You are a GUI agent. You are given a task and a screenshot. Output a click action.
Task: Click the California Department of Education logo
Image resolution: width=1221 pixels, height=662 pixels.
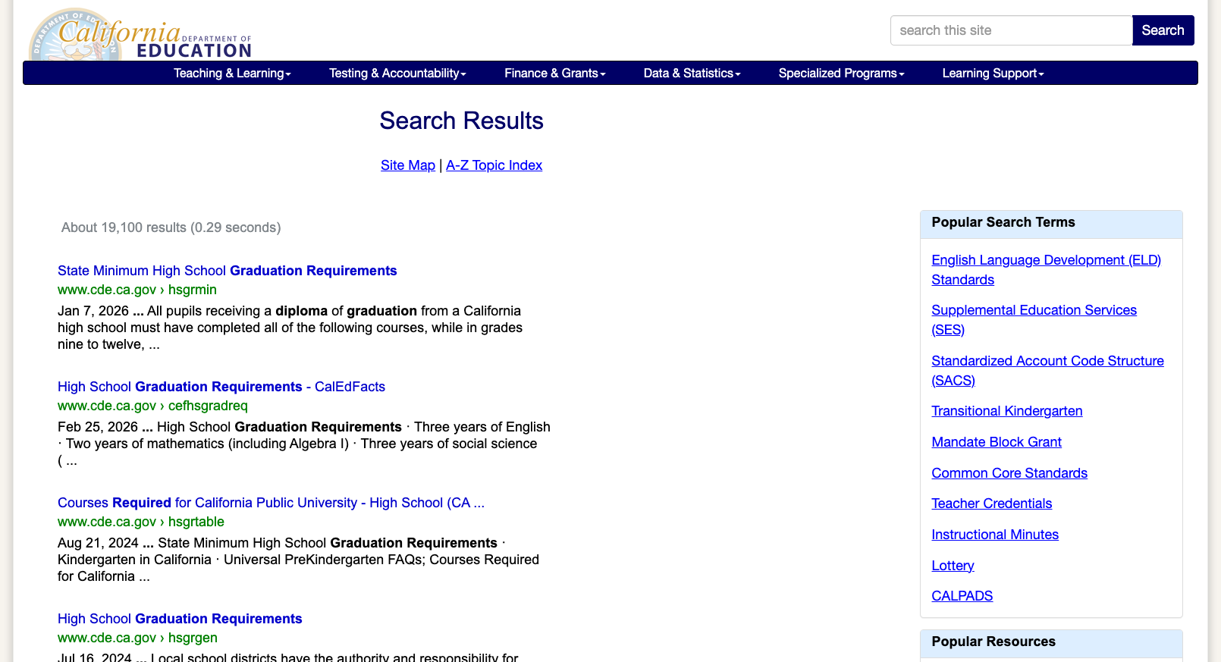(140, 35)
